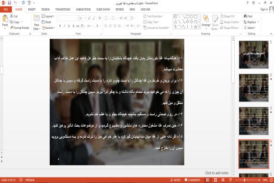Toggle Bold formatting
The height and width of the screenshot is (183, 274).
tap(60, 26)
